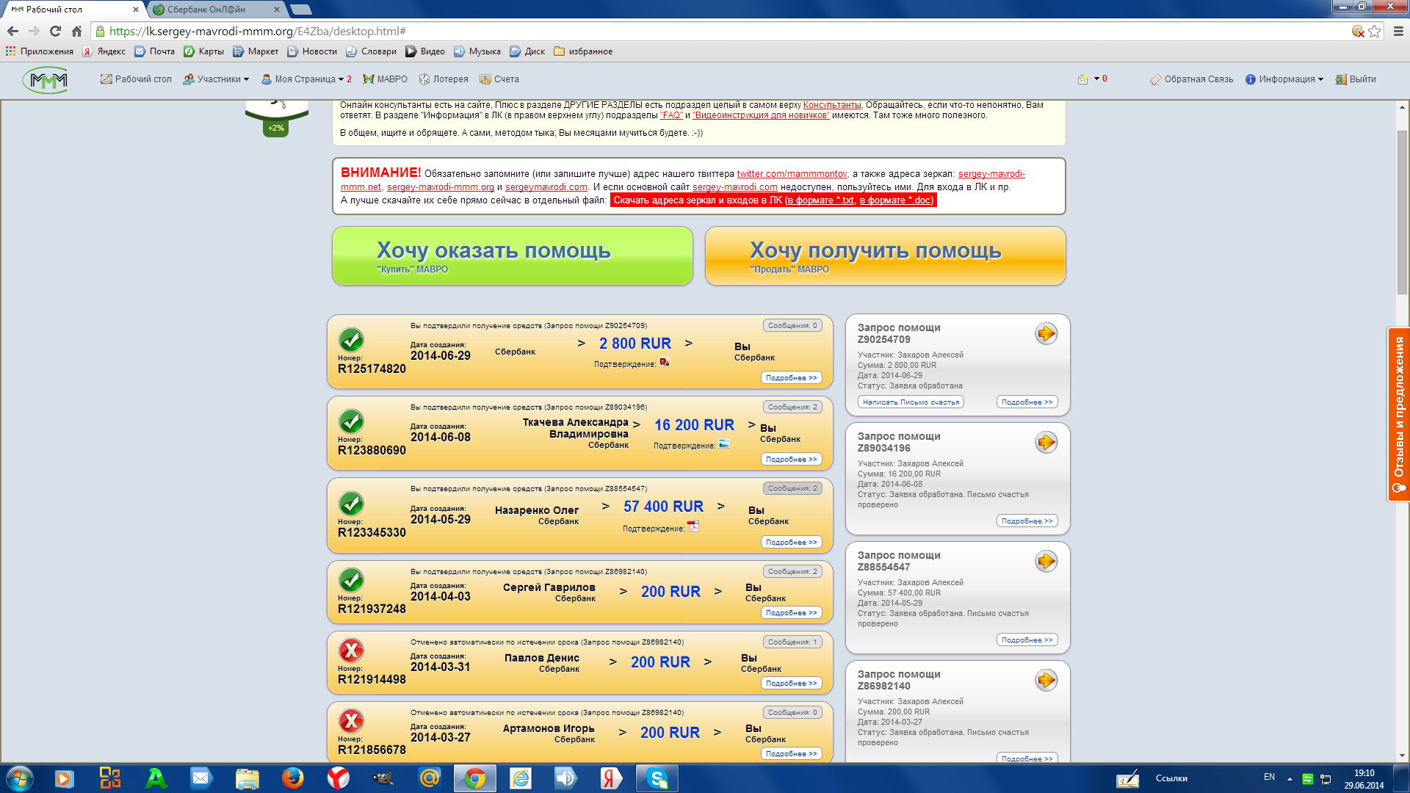Viewport: 1410px width, 793px height.
Task: Click green checkmark status of order R125174820
Action: click(x=351, y=340)
